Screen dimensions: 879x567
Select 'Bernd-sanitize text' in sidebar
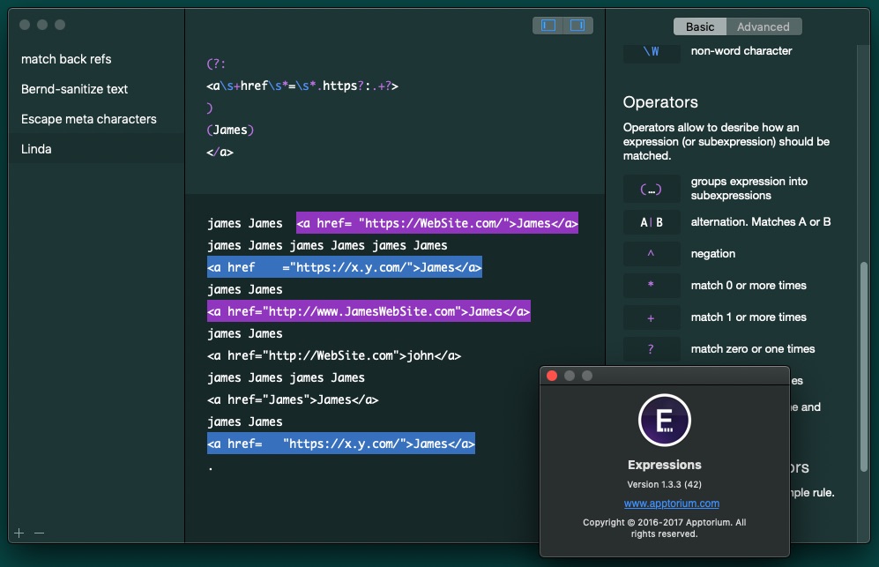coord(74,89)
